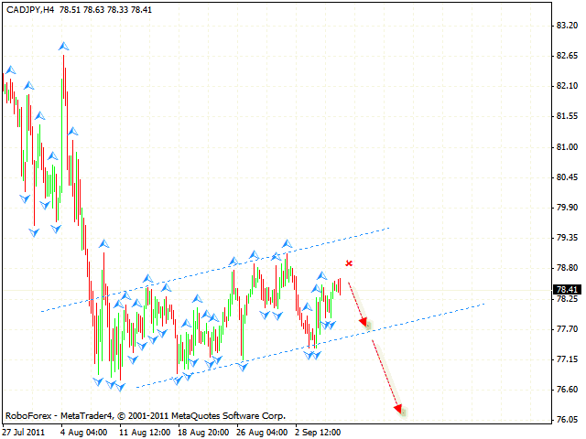Select the red X marker on the chart
586x439 pixels.
click(x=349, y=263)
